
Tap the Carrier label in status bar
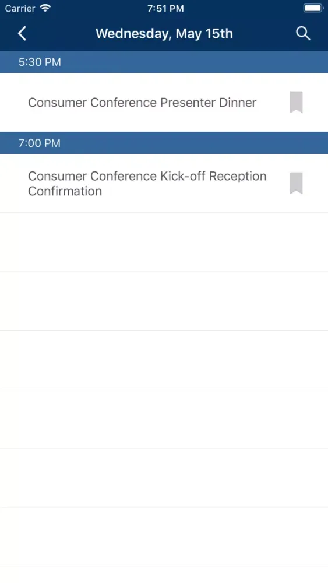20,8
